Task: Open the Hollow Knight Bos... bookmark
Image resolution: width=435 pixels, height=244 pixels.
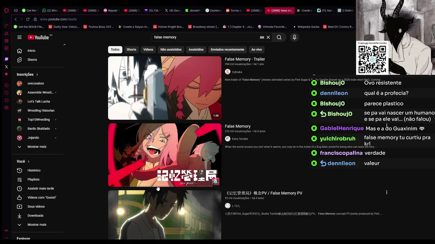Action: [x=169, y=27]
